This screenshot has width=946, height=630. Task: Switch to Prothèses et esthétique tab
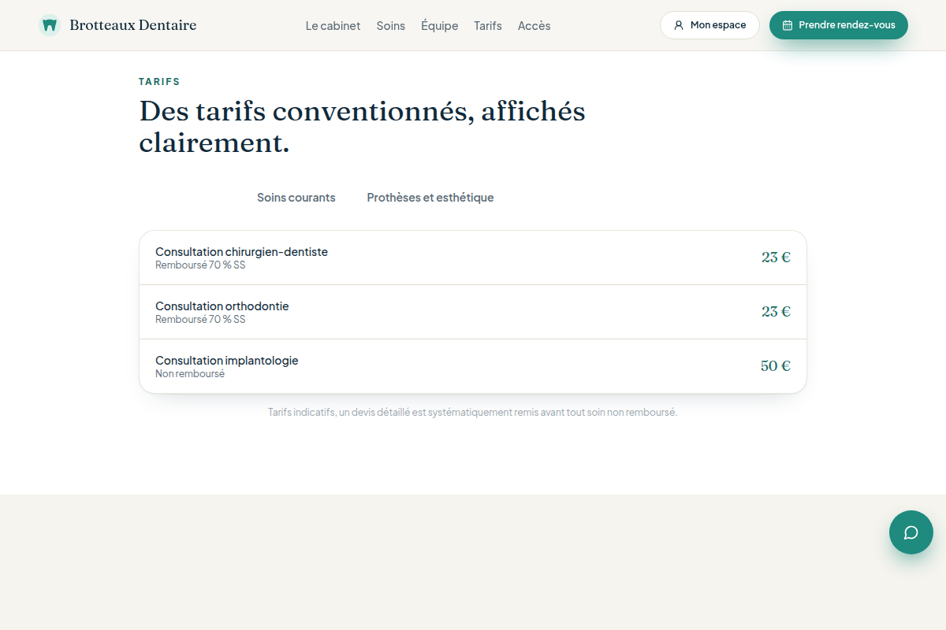pos(430,198)
